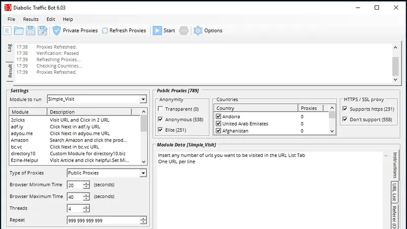The image size is (407, 229).
Task: Uncheck the Elite (251) checkbox
Action: pos(160,130)
